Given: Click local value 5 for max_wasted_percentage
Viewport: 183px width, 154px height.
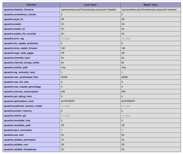Looking at the screenshot, I should point(62,87).
